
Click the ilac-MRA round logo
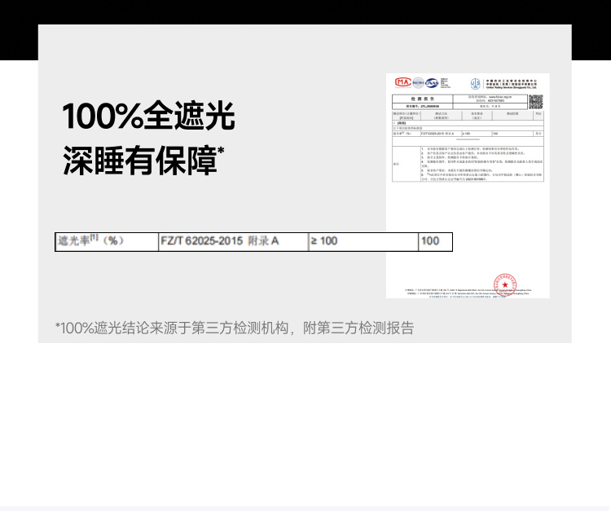(418, 82)
